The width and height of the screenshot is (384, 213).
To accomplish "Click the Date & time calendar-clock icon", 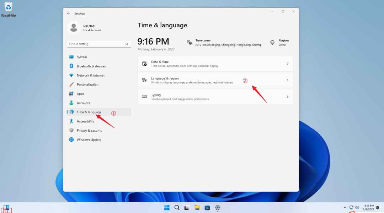I will [x=144, y=64].
